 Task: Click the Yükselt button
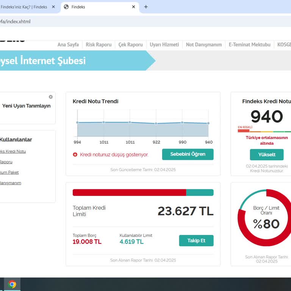pos(267,155)
